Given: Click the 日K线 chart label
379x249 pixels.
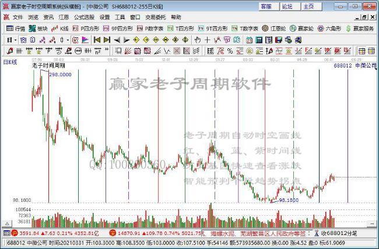Looking at the screenshot, I should [10, 62].
